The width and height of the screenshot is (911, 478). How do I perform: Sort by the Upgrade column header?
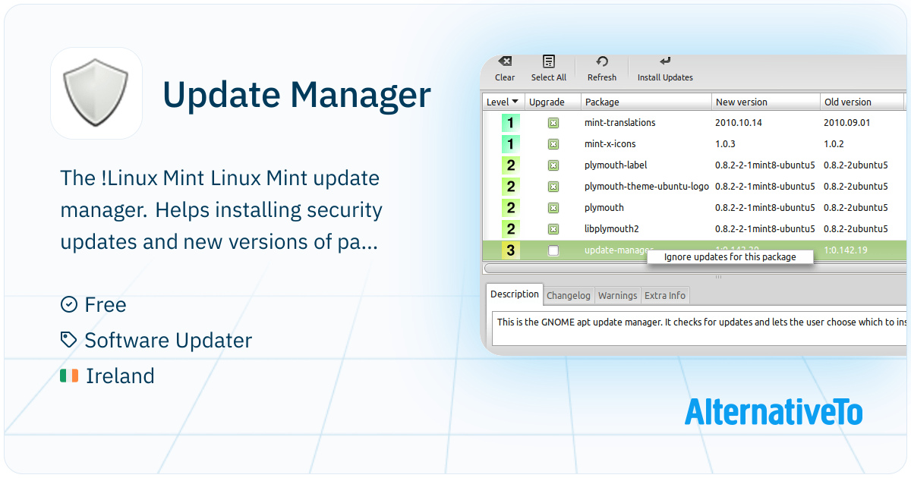click(553, 102)
